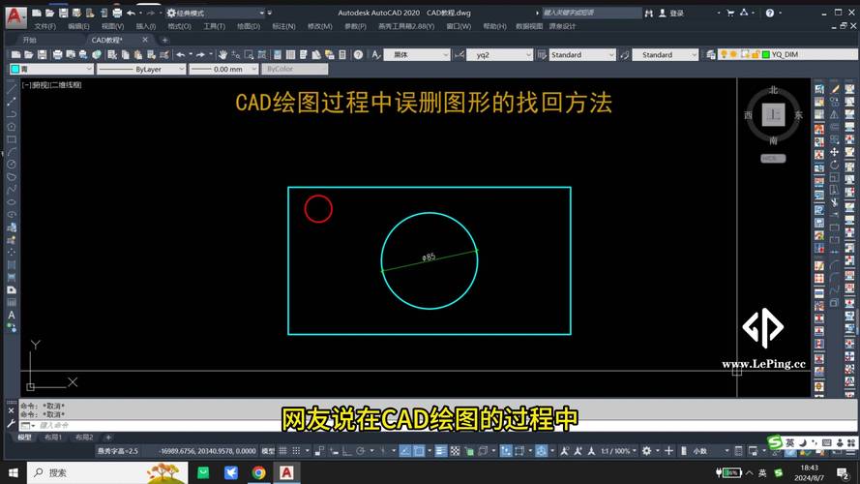The width and height of the screenshot is (860, 484).
Task: Click the Pan hand tool icon
Action: point(222,55)
